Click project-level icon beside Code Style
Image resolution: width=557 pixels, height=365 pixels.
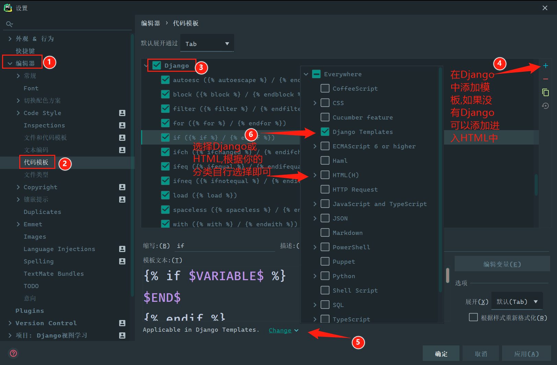[x=122, y=113]
